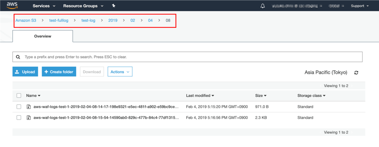Click file icon of 08-15-54 log object
The height and width of the screenshot is (147, 379).
(29, 118)
